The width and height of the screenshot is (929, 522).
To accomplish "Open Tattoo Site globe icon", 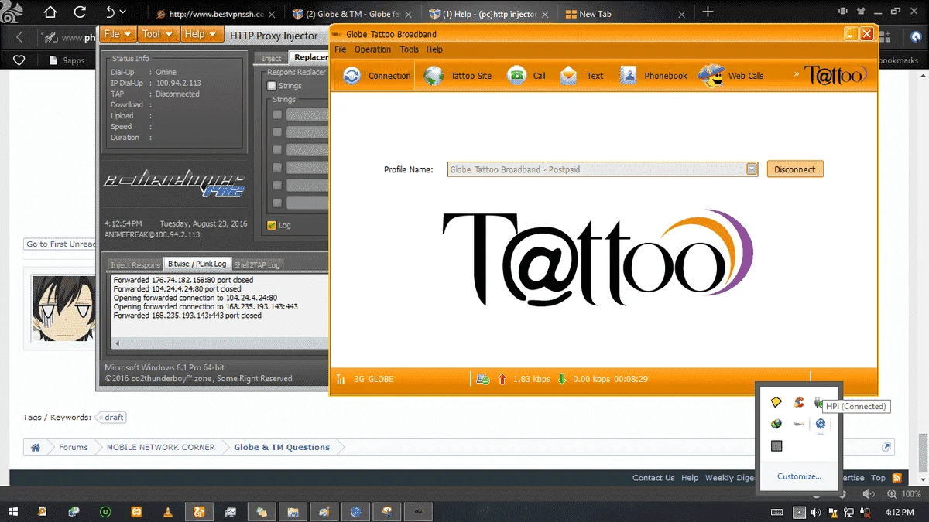I will coord(434,76).
